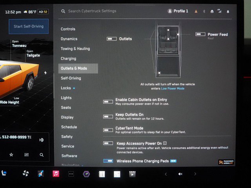Toggle the Power Feed Roof switch
This screenshot has height=188, width=251.
coord(200,34)
